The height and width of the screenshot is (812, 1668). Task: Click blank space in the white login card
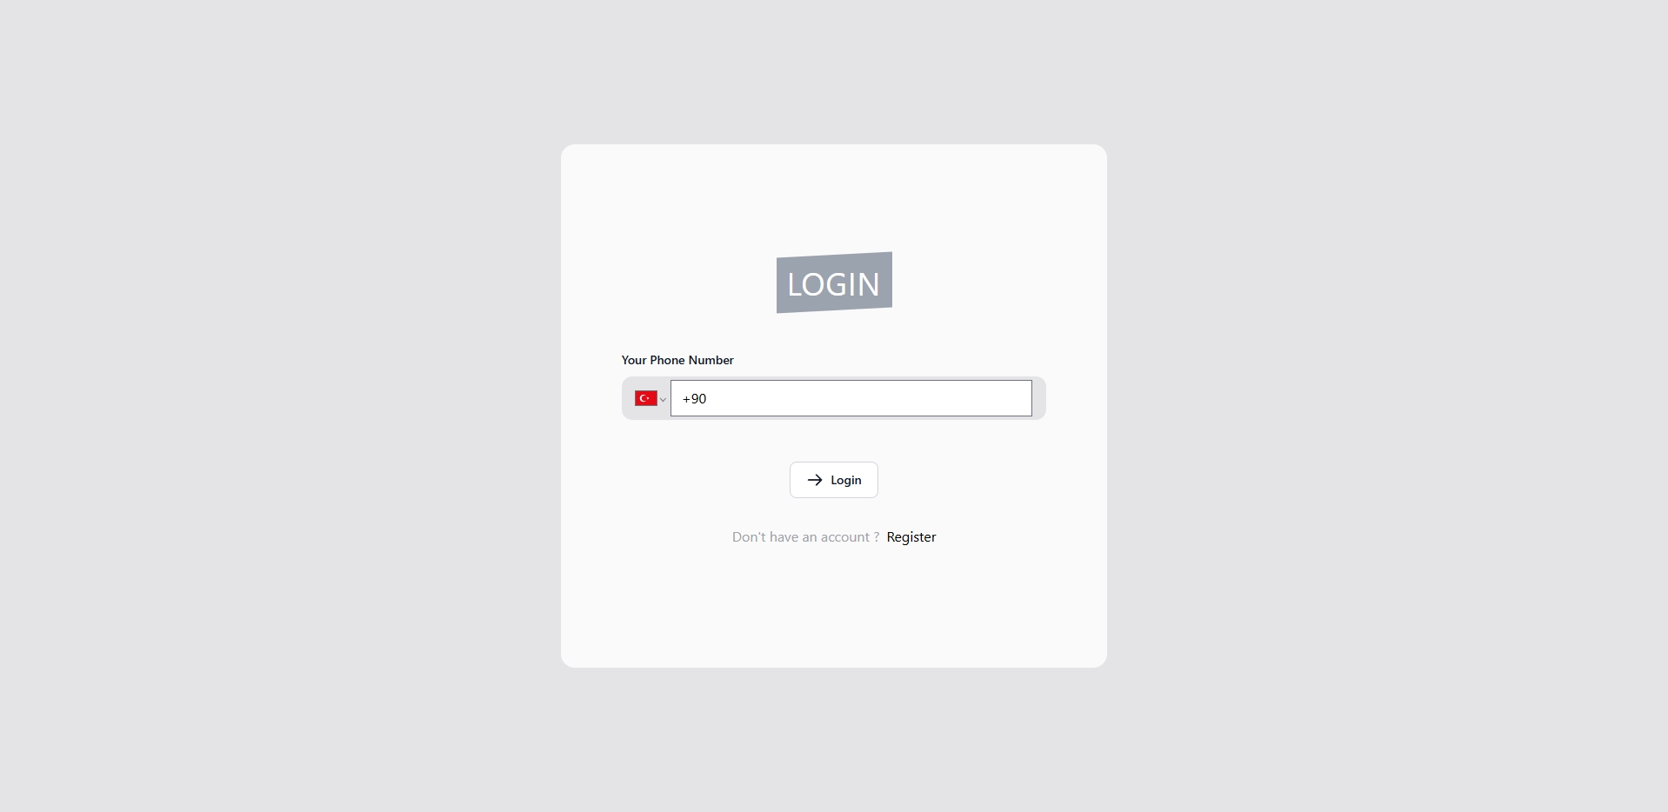coord(834,609)
